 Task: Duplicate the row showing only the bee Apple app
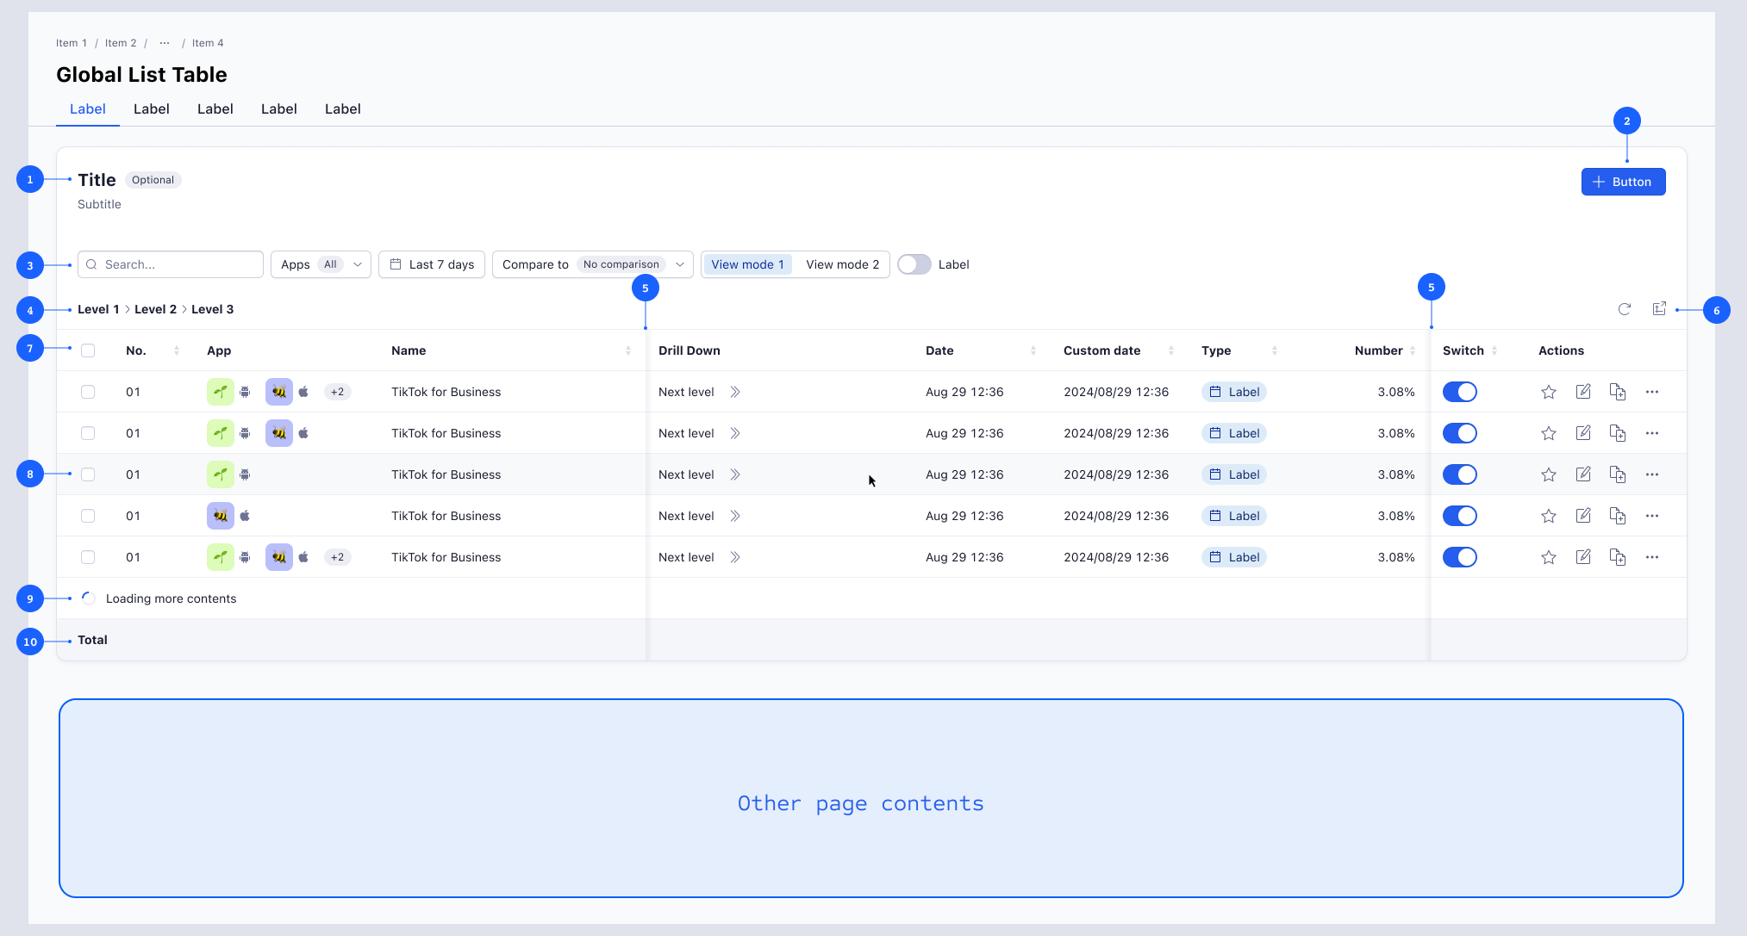[1618, 516]
